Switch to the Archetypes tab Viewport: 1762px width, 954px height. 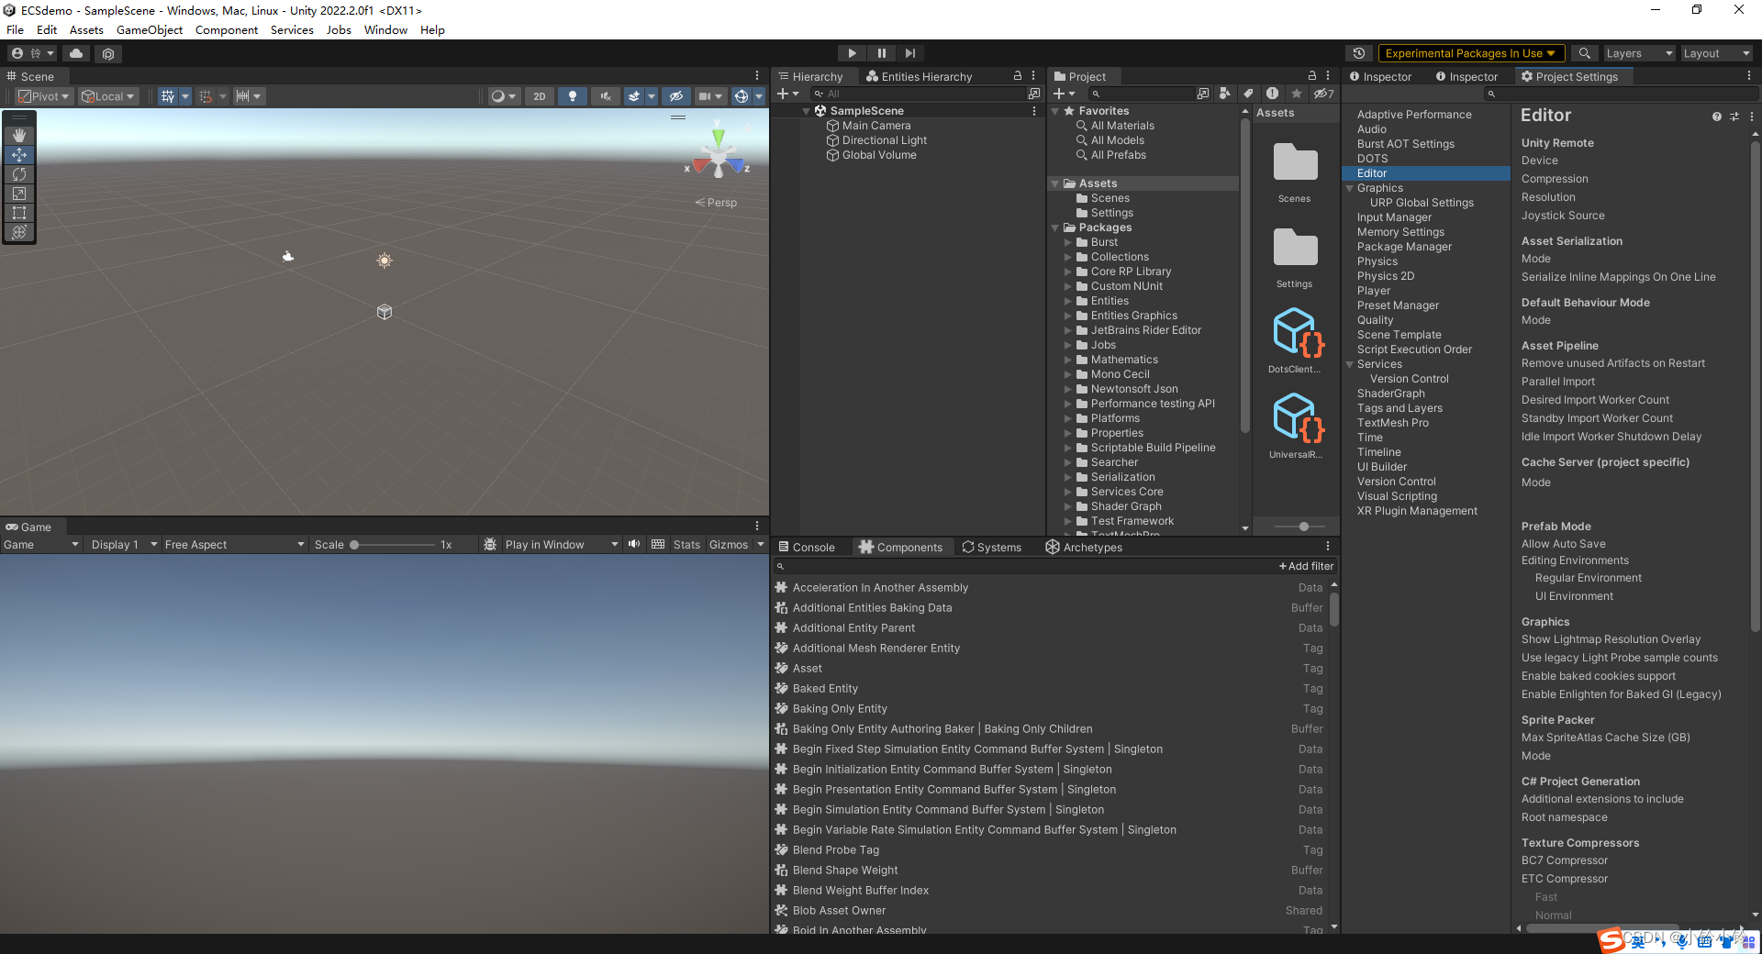tap(1084, 547)
